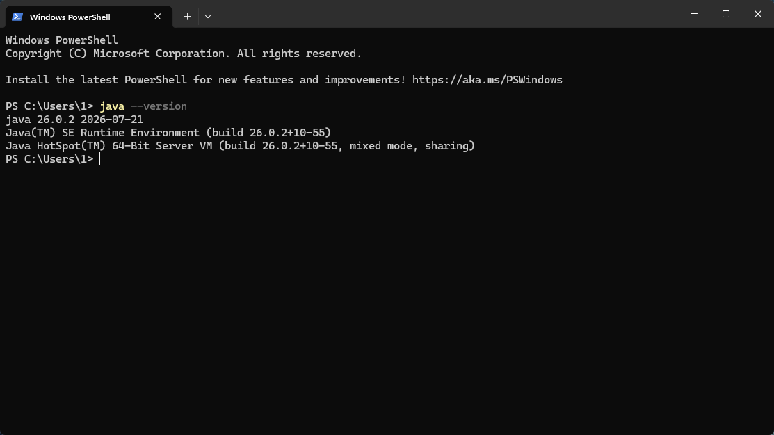The image size is (774, 435).
Task: Click the HotSpot 64-Bit Server VM line
Action: tap(240, 146)
